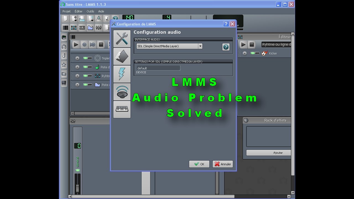This screenshot has height=199, width=354.
Task: Open the Éditer menu
Action: point(79,11)
